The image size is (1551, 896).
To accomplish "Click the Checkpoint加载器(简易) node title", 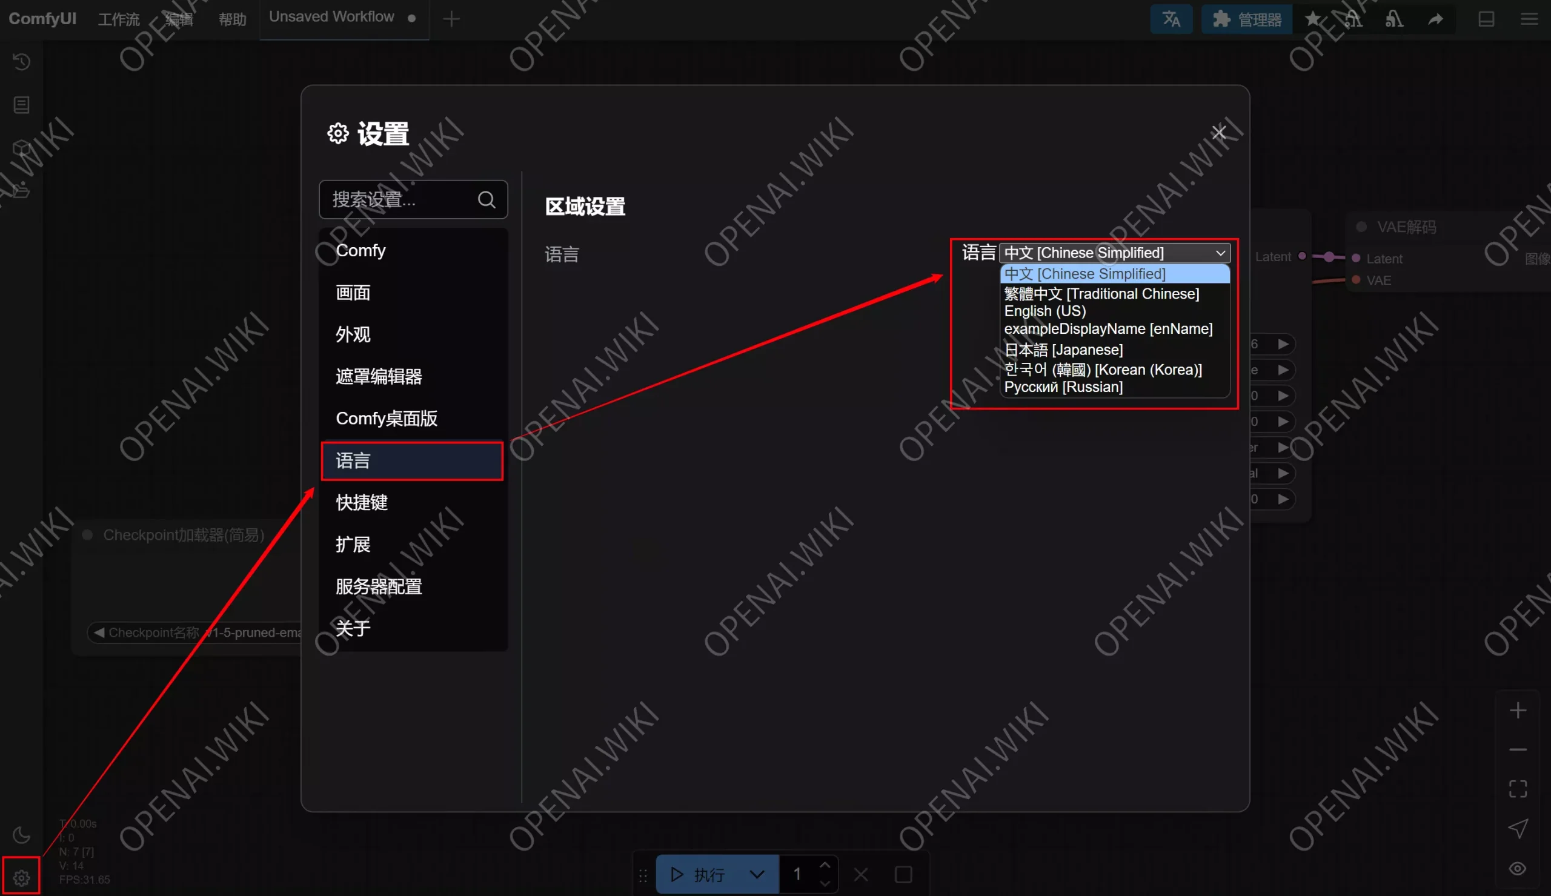I will [184, 535].
